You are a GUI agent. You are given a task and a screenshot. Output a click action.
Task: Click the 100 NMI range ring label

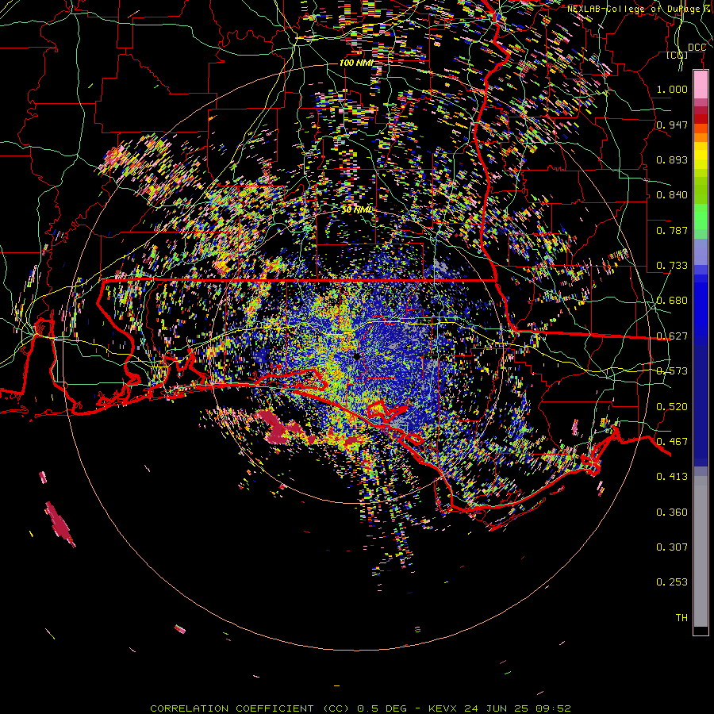[x=356, y=63]
